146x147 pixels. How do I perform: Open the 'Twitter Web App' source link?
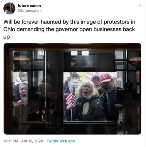pyautogui.click(x=61, y=141)
